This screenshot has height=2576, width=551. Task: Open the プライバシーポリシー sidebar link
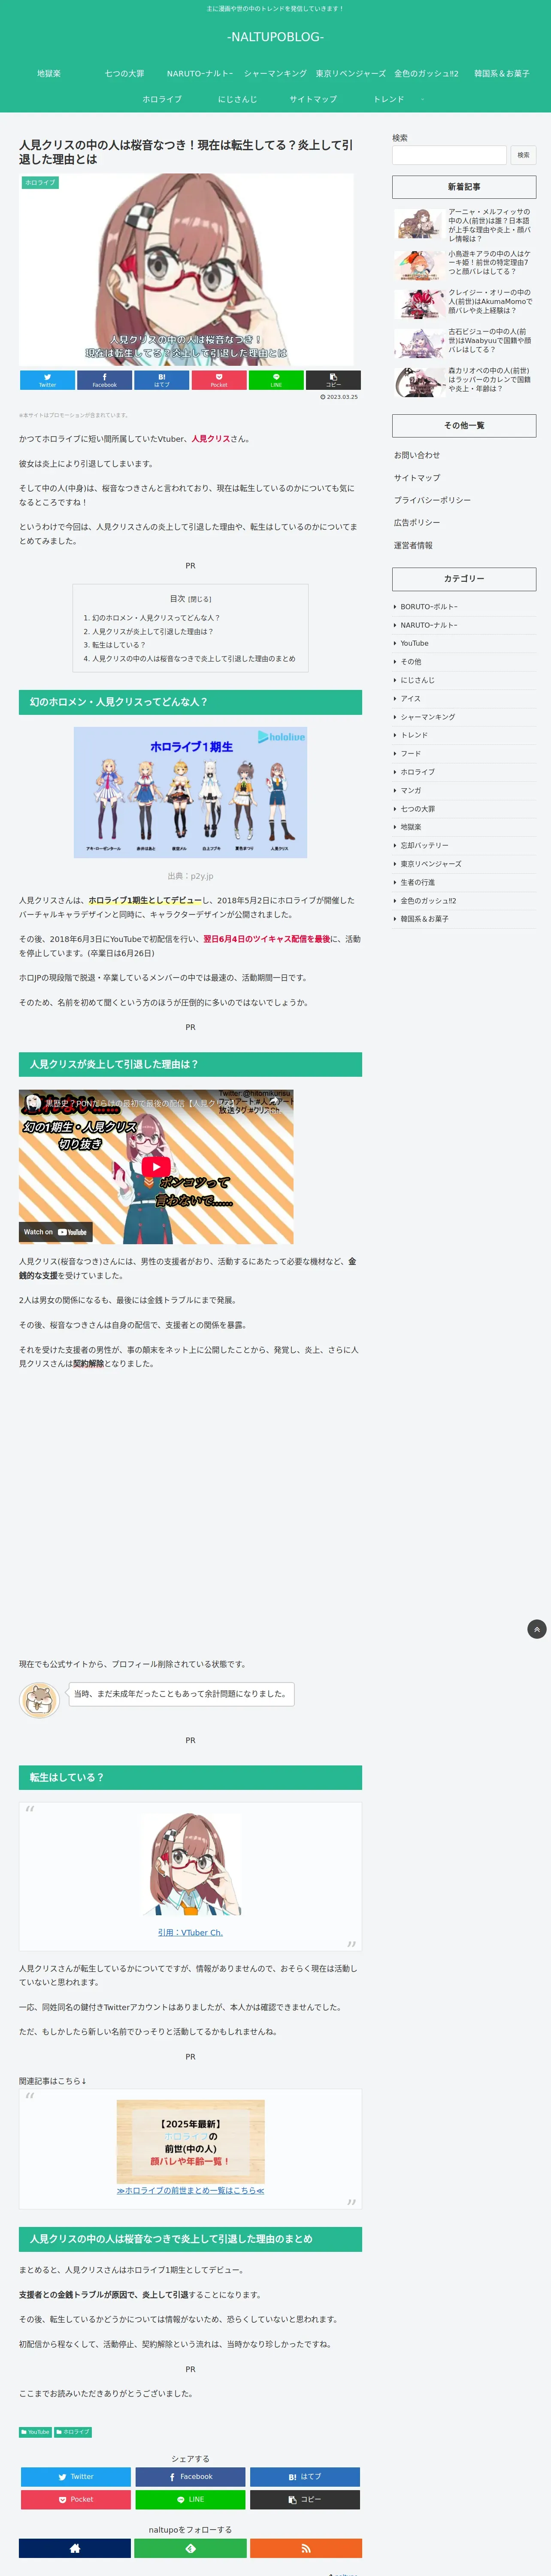[432, 500]
